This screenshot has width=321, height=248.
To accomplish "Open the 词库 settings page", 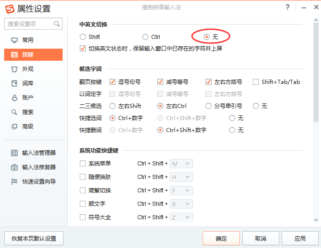I will 33,83.
